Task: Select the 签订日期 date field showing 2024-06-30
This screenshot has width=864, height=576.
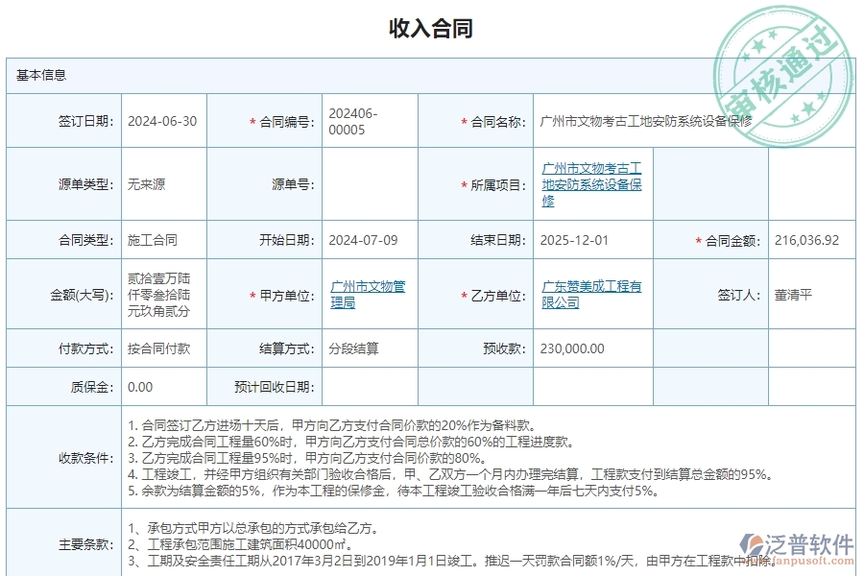Action: coord(165,120)
